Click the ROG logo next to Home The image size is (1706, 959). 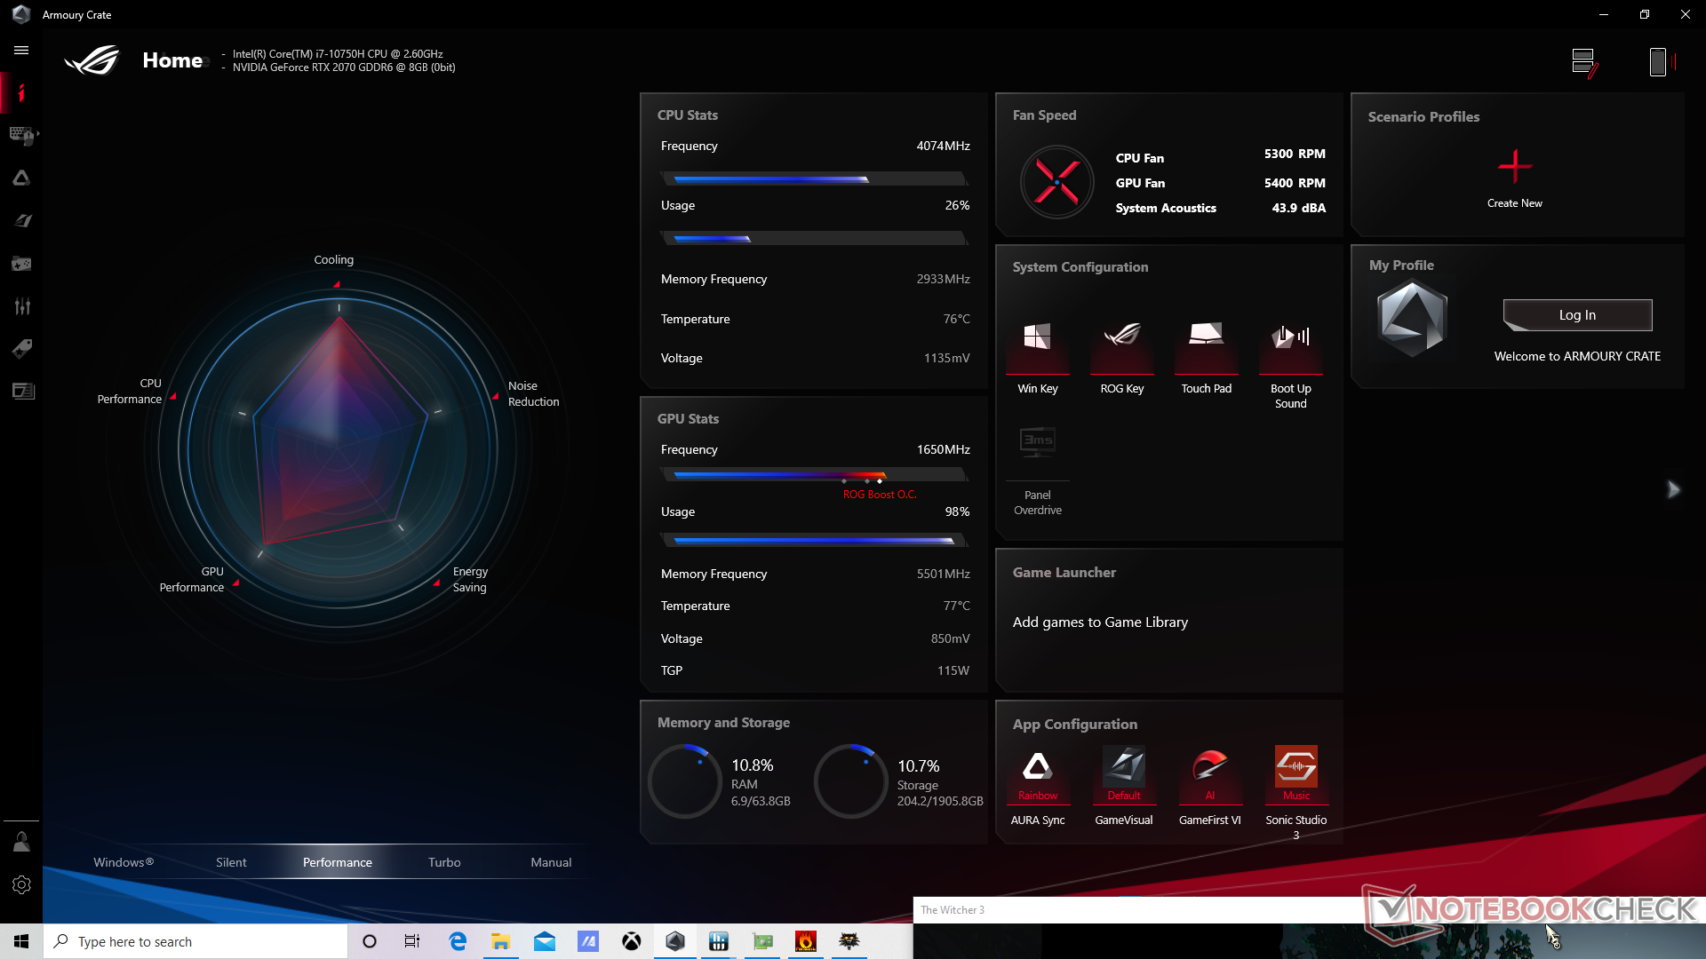pyautogui.click(x=92, y=60)
